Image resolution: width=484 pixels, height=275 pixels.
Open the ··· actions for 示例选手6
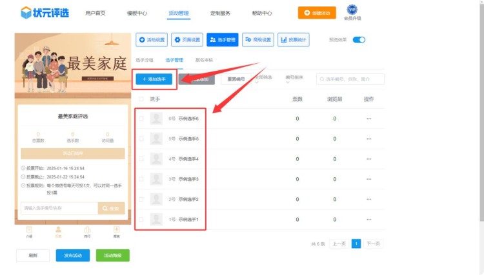click(x=368, y=119)
